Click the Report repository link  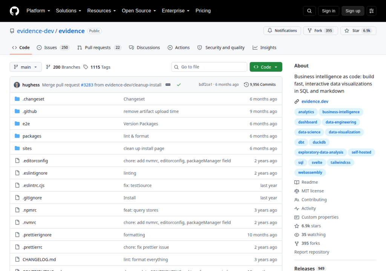(312, 252)
